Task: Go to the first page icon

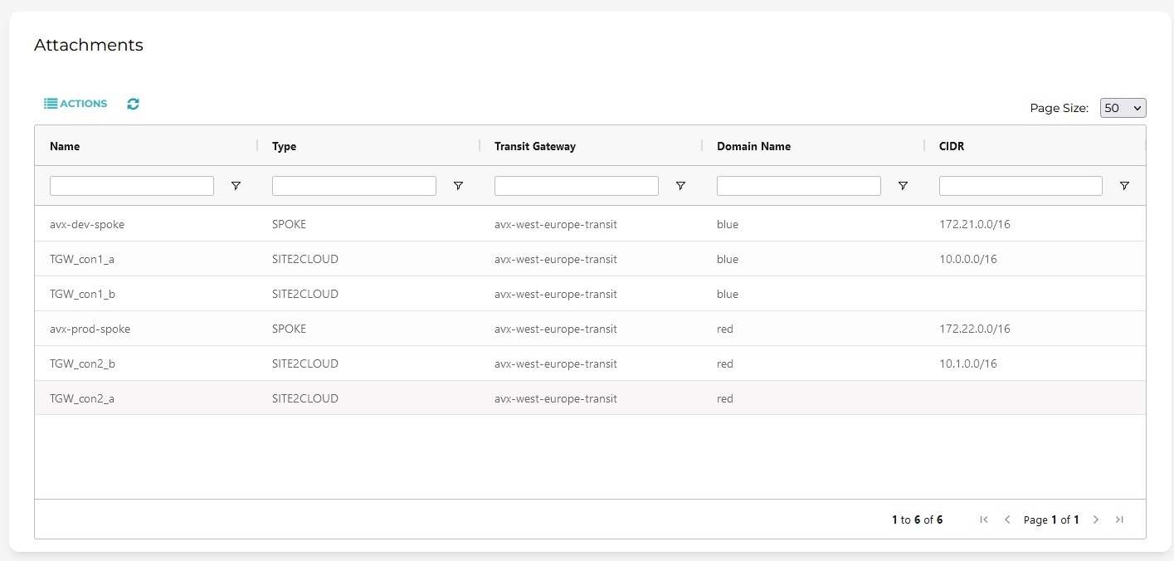Action: point(984,520)
